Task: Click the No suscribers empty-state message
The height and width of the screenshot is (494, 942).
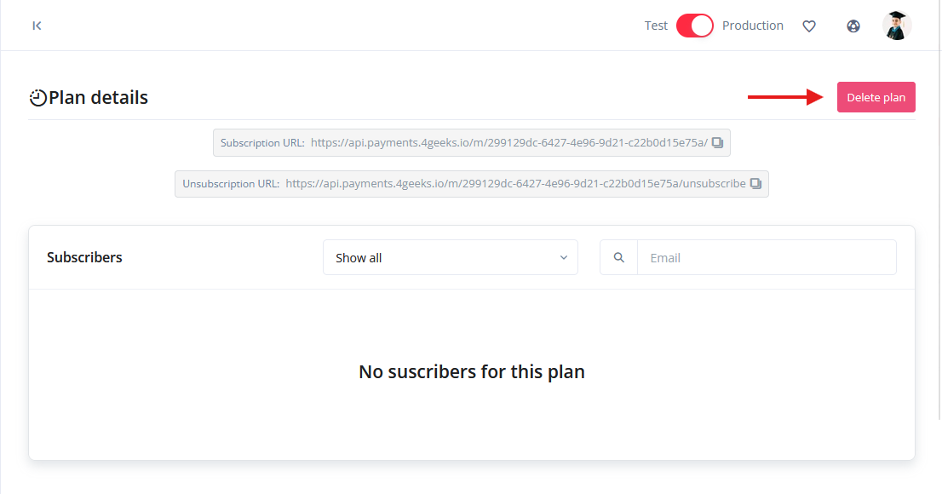Action: pos(471,371)
